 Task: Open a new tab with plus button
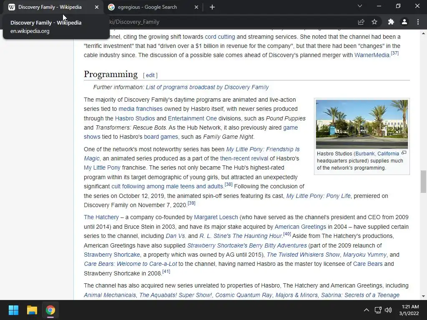tap(212, 7)
